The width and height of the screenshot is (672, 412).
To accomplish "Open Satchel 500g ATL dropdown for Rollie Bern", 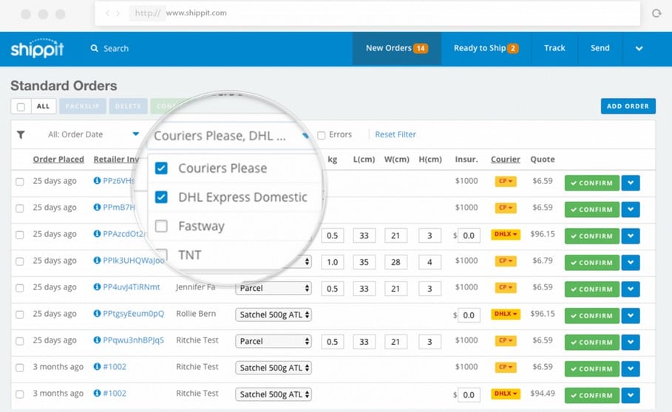I will (274, 315).
